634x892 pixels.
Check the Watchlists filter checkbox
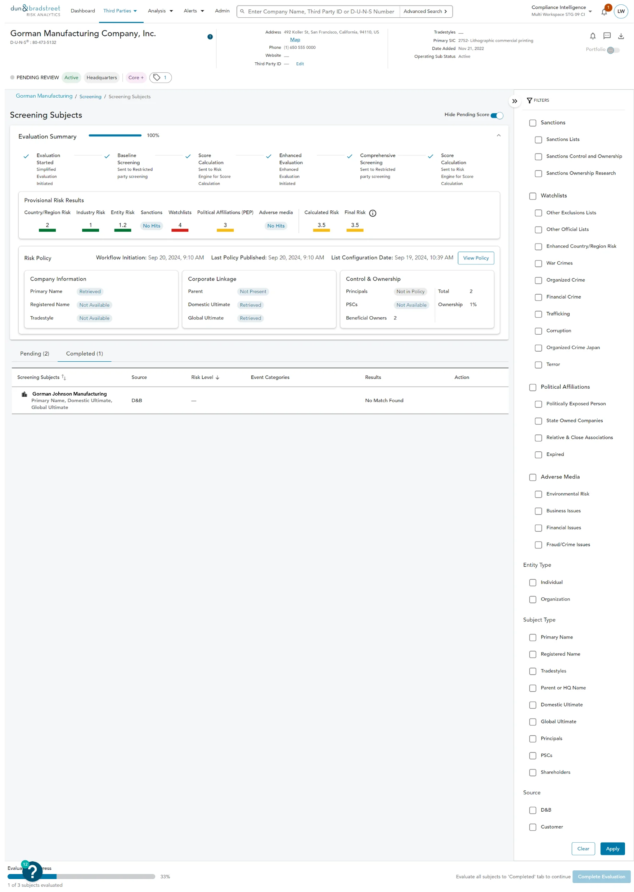[532, 196]
